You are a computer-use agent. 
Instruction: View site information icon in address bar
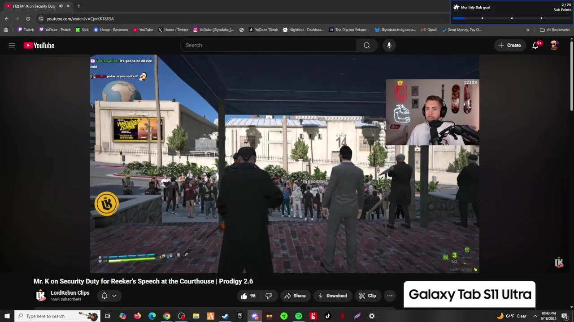(41, 19)
